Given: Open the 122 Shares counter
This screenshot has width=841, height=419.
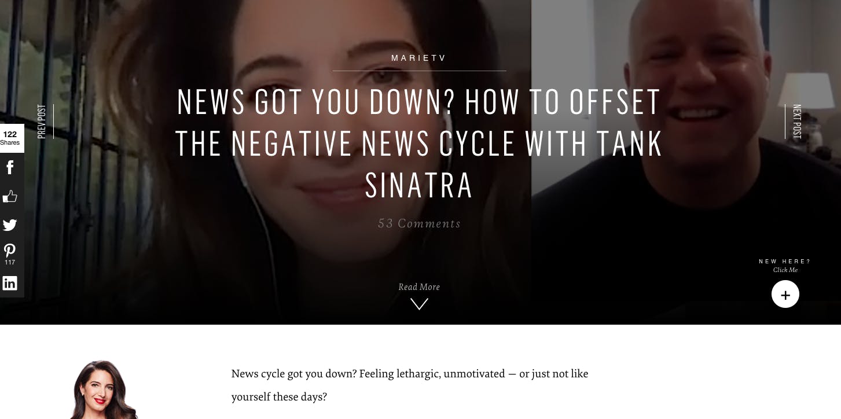Looking at the screenshot, I should coord(10,138).
